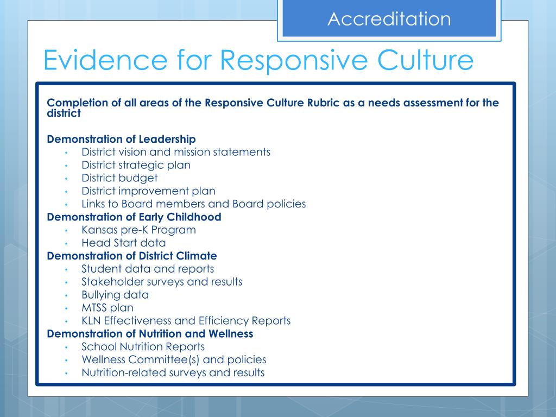Click Wellness Committee(s) and policies line
Image resolution: width=556 pixels, height=417 pixels.
(x=174, y=360)
